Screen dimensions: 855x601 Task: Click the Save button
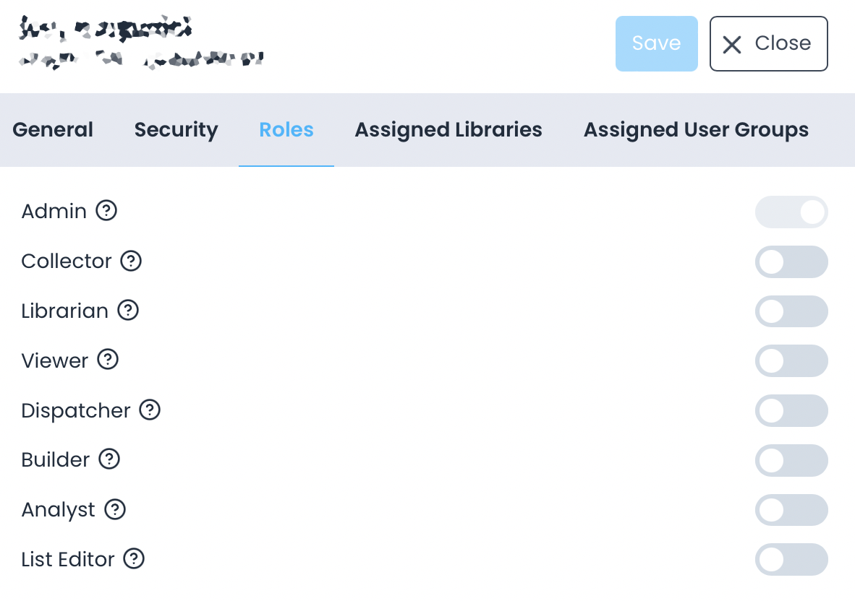656,43
